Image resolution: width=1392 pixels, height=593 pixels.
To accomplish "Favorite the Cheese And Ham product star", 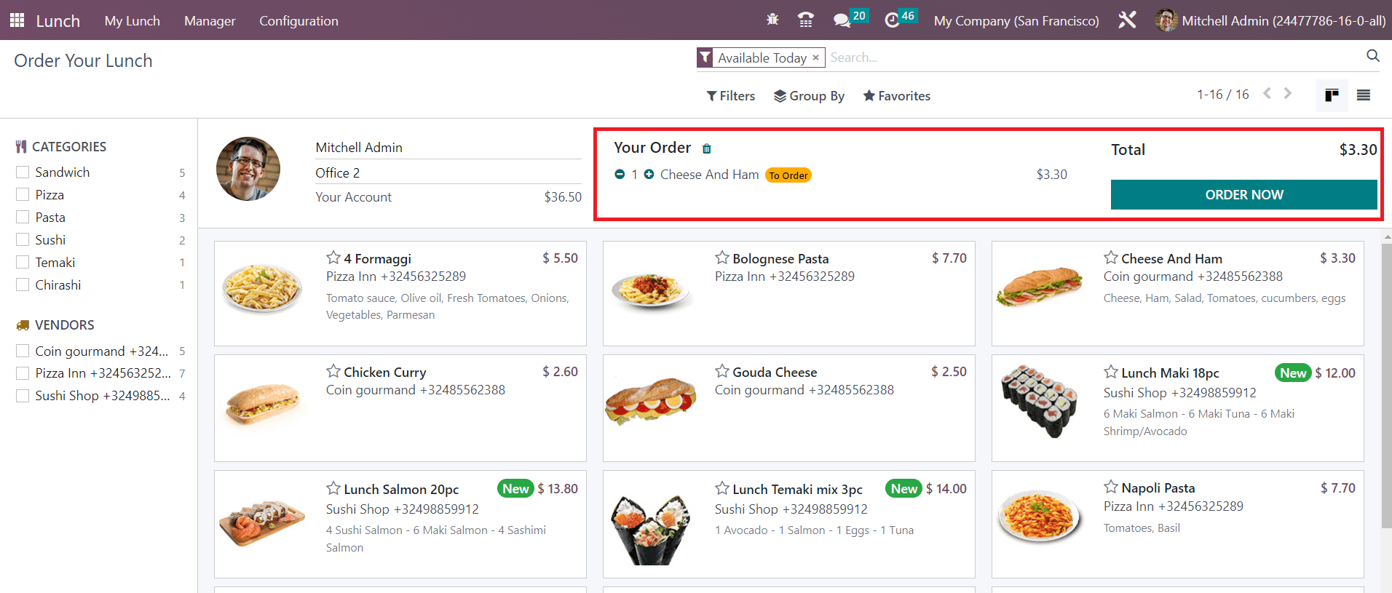I will point(1111,258).
